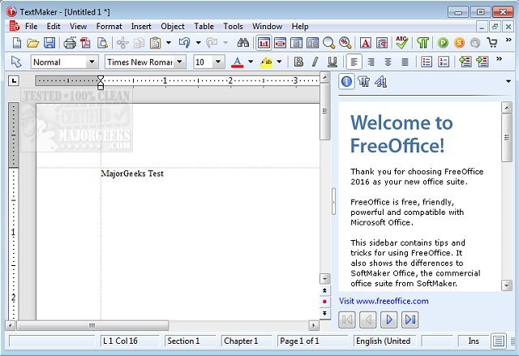Click the Open folder icon
This screenshot has height=356, width=519.
32,43
